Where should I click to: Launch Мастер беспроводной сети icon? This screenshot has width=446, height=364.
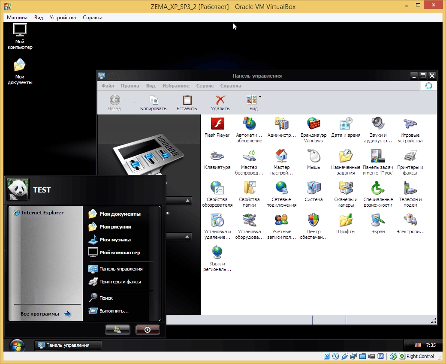click(249, 162)
